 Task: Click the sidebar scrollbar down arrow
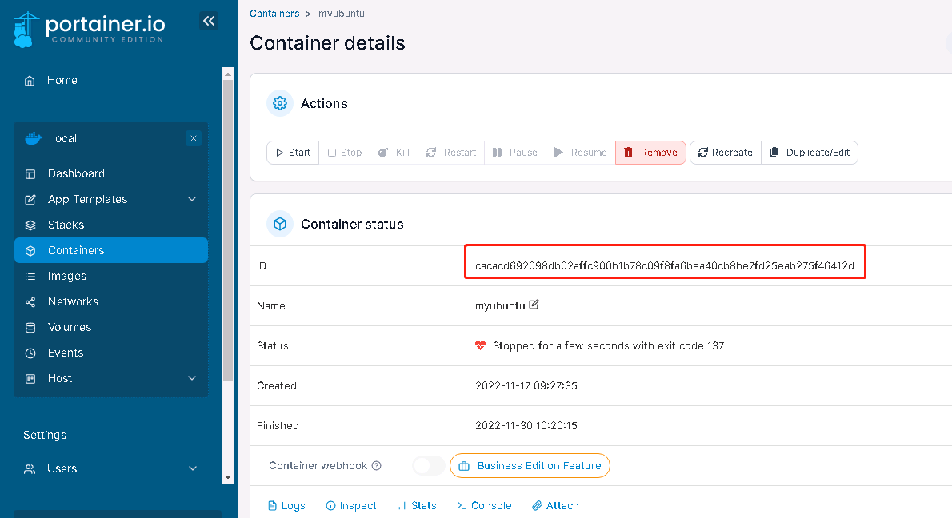point(228,477)
